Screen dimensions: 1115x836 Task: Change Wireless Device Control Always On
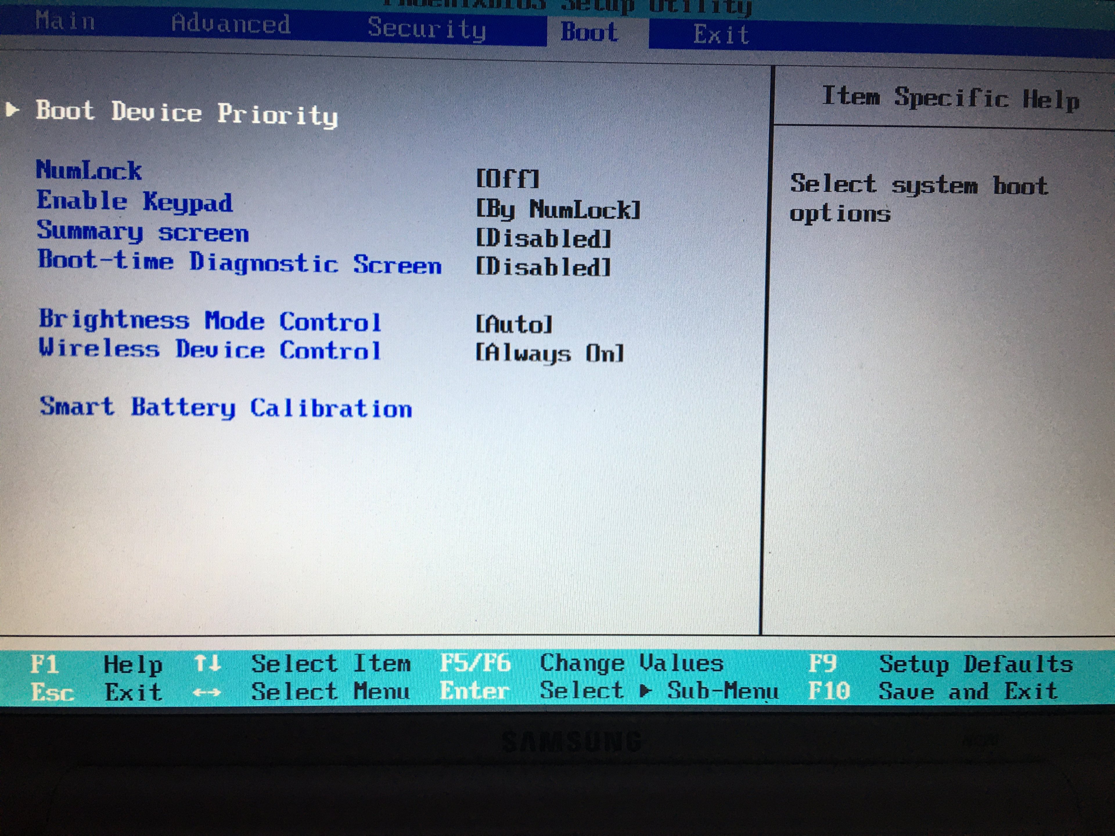[x=549, y=353]
